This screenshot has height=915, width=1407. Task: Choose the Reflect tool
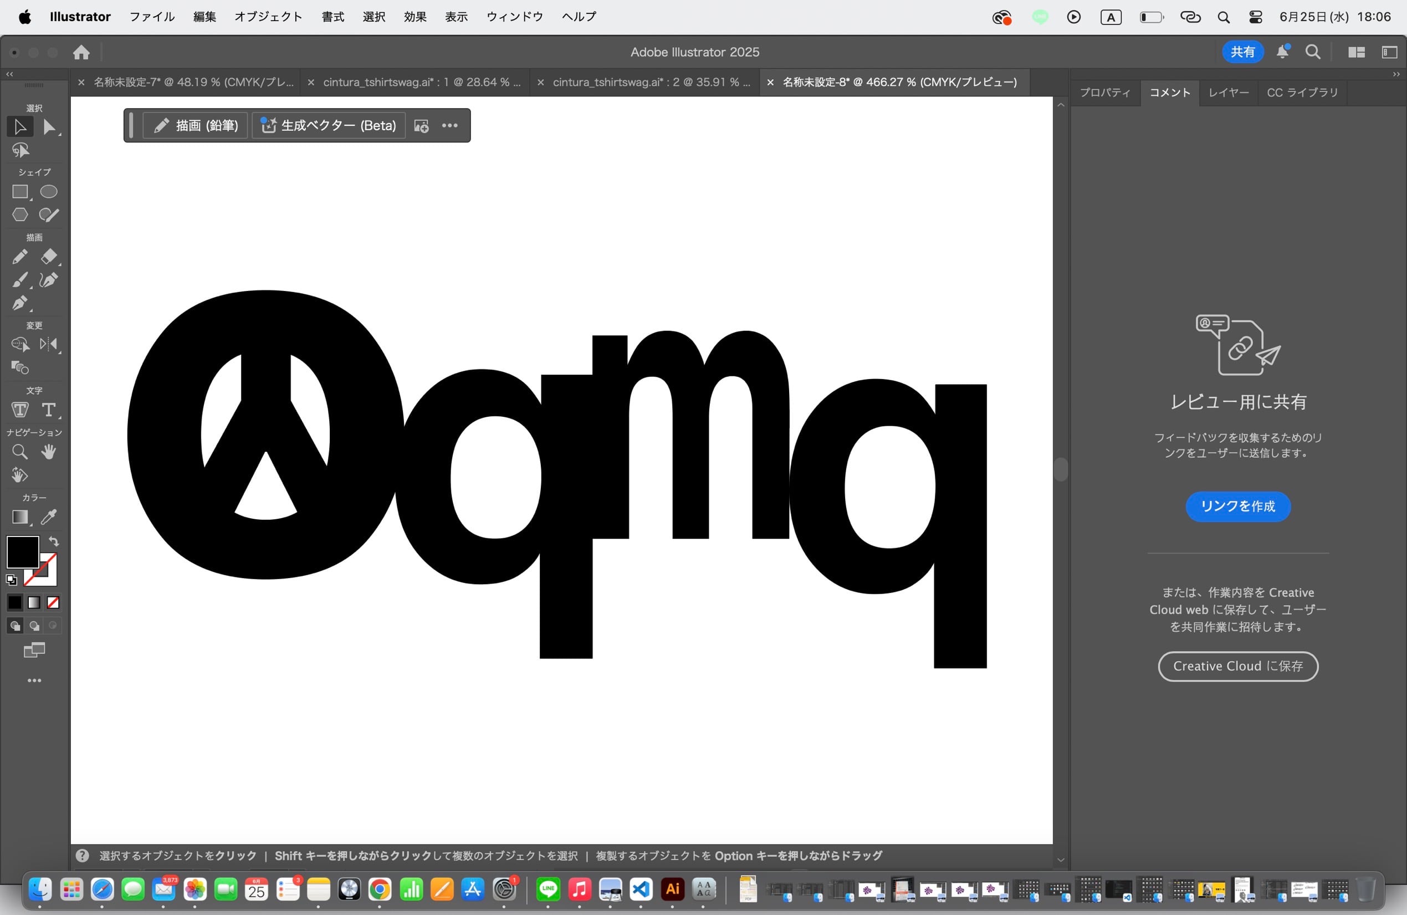coord(48,344)
